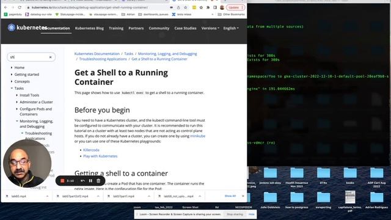Click the yellow extension icon in the toolbar
Image resolution: width=391 pixels, height=220 pixels.
(x=194, y=7)
